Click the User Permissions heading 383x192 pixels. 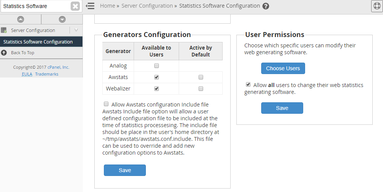coord(275,35)
